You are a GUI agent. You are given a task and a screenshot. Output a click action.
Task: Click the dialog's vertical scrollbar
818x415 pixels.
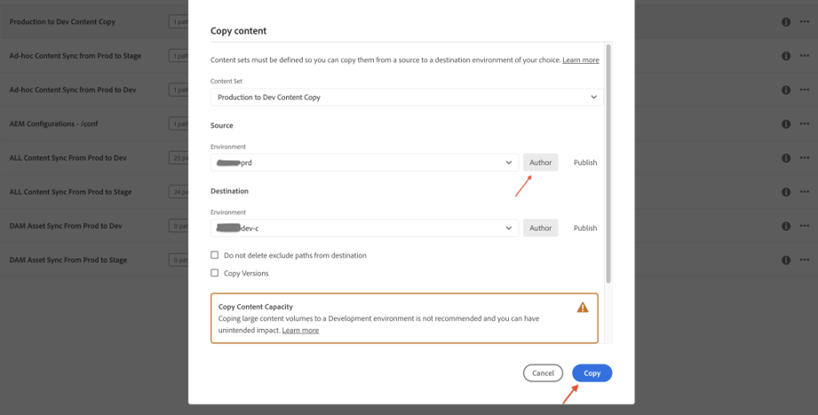tap(608, 164)
